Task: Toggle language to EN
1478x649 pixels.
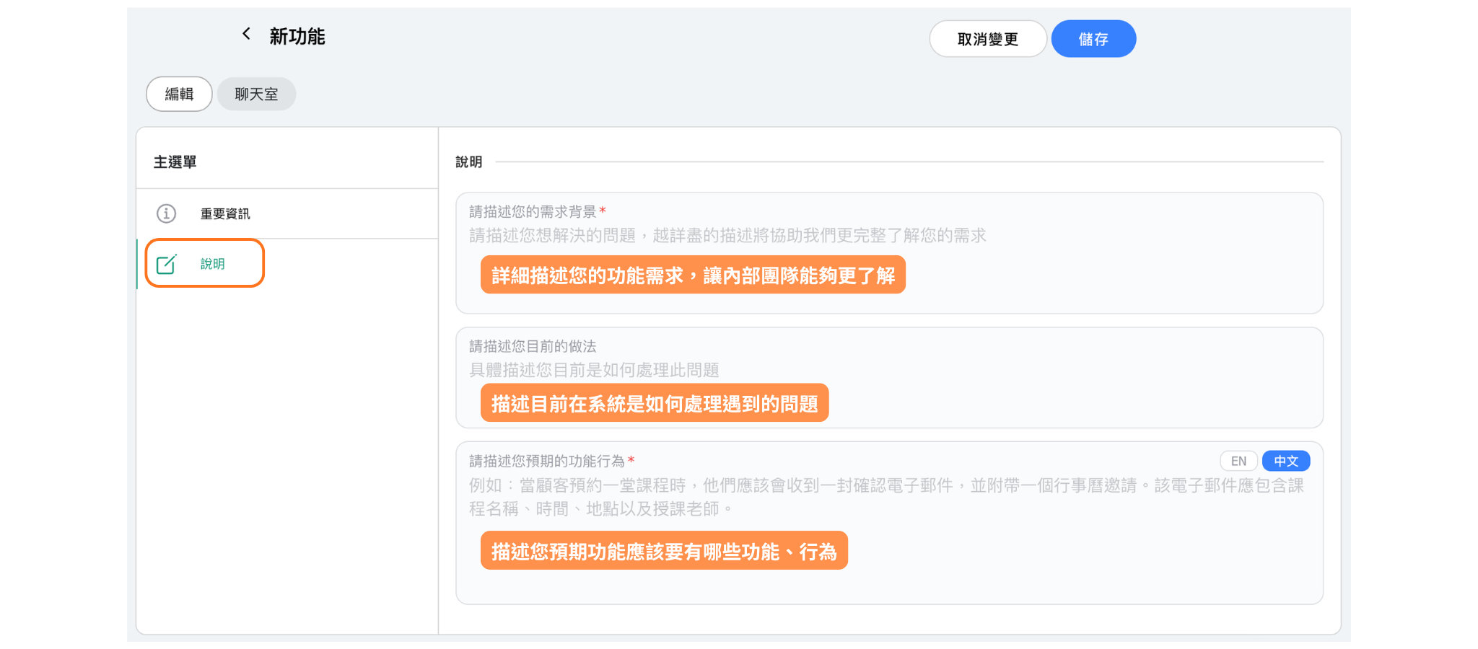Action: [1238, 462]
